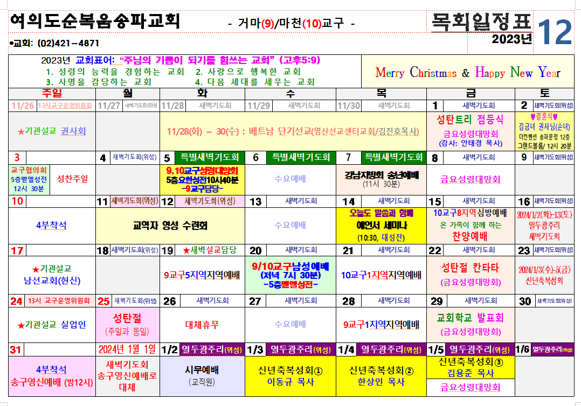Select the pink 성탄절 (주일과 동일) cell
The width and height of the screenshot is (581, 406).
(x=127, y=325)
